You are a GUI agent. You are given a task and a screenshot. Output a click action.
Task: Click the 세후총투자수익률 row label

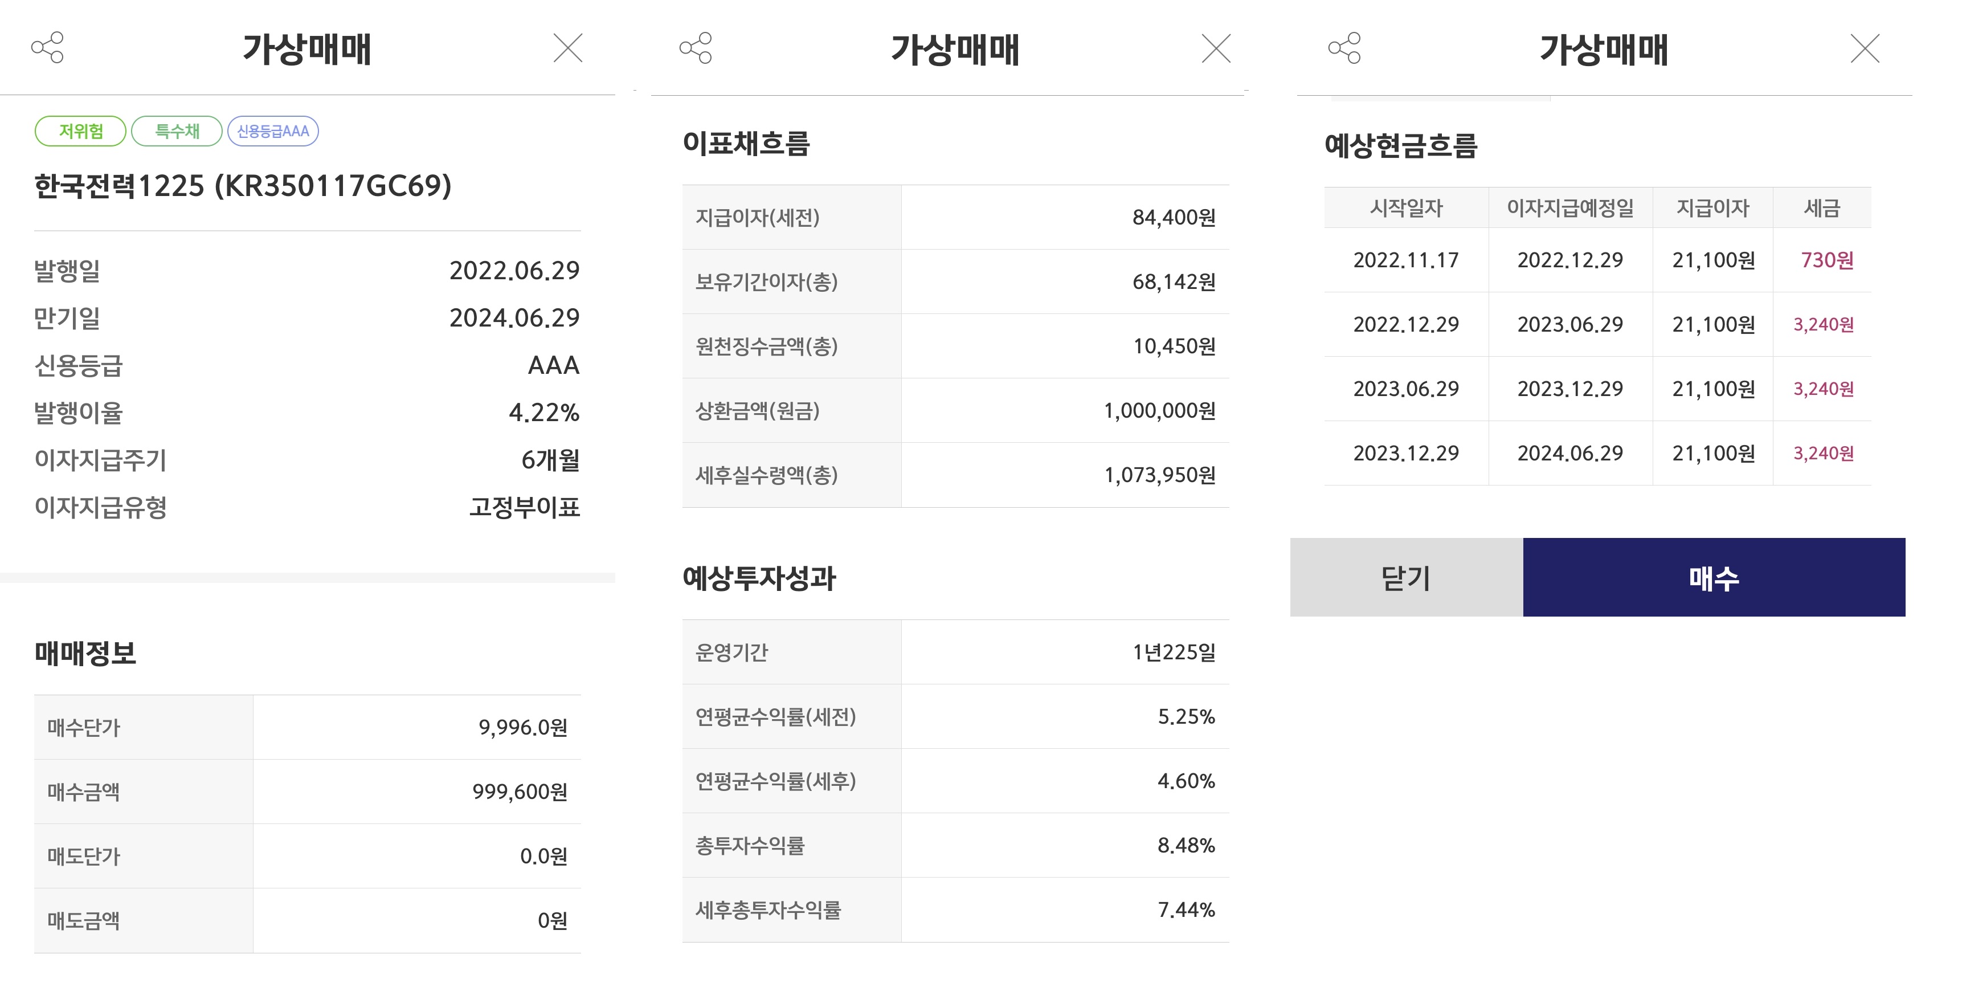click(x=768, y=910)
